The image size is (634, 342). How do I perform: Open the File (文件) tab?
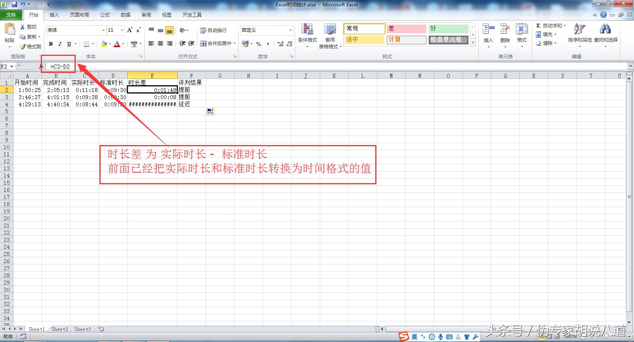[x=11, y=15]
